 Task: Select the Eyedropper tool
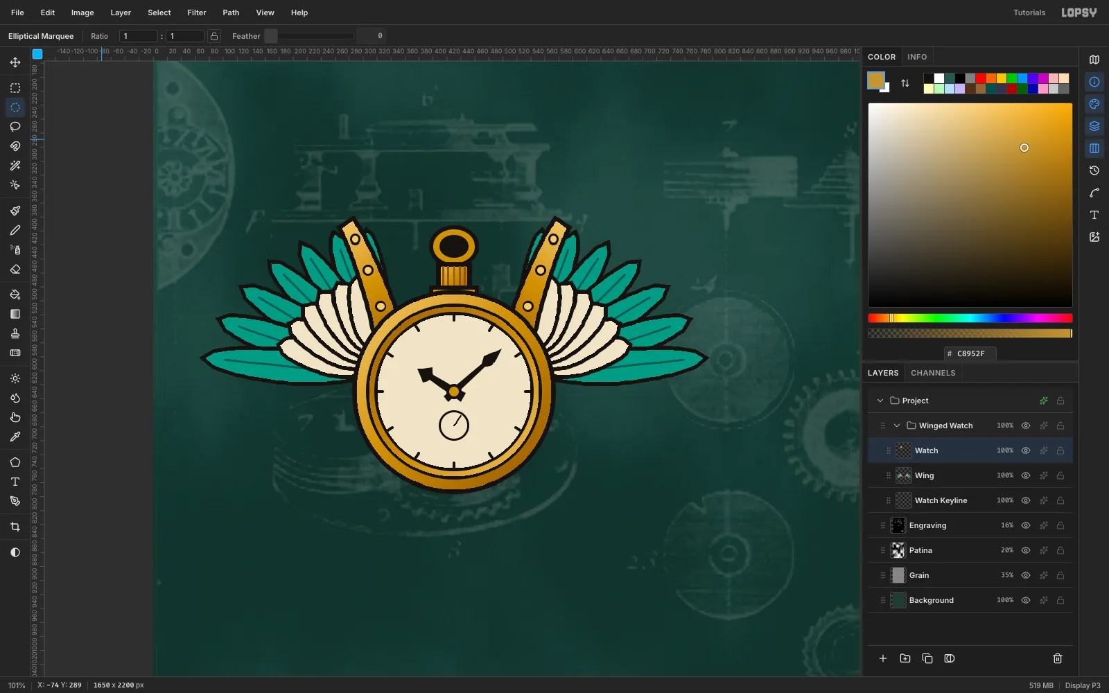pyautogui.click(x=15, y=437)
